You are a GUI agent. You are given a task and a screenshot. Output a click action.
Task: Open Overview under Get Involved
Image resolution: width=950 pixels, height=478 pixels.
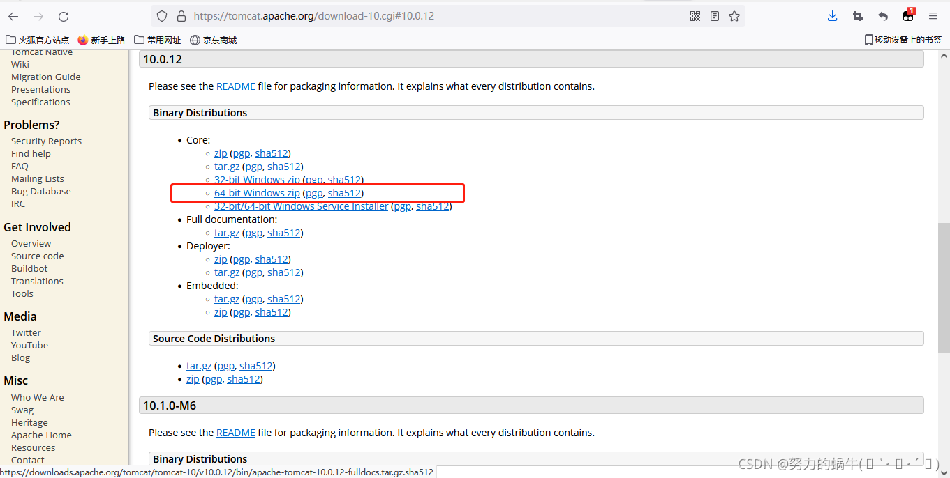point(31,243)
